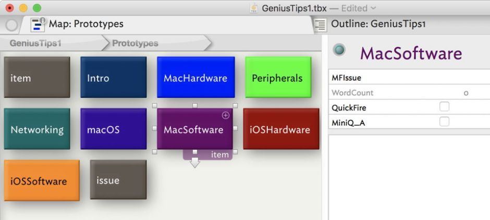Switch to Map: Prototypes tab
This screenshot has height=220, width=490.
pyautogui.click(x=86, y=24)
